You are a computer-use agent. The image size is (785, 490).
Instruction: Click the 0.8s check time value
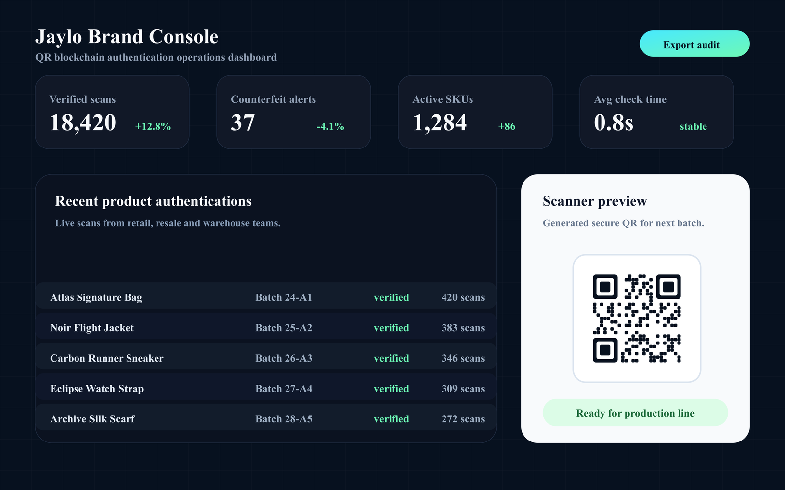tap(614, 122)
